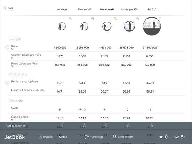Screen dimensions: 192x144
Task: Open the Cross section view
Action: click(123, 137)
